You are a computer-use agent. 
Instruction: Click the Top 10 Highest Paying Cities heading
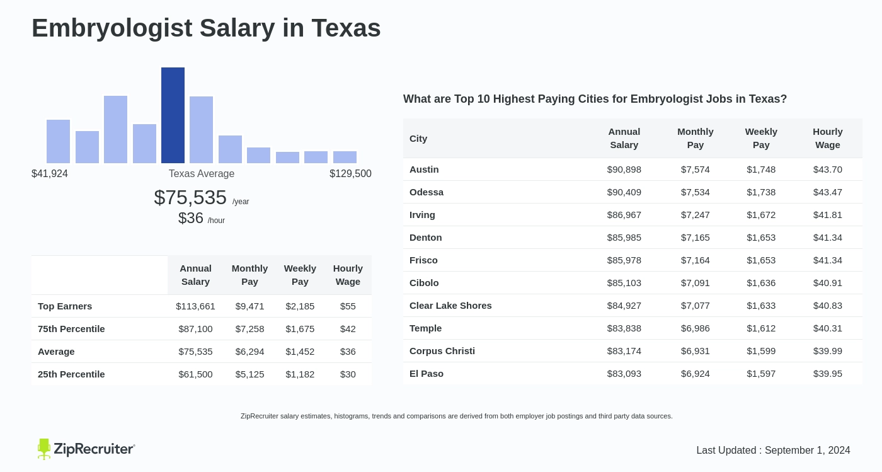(595, 99)
